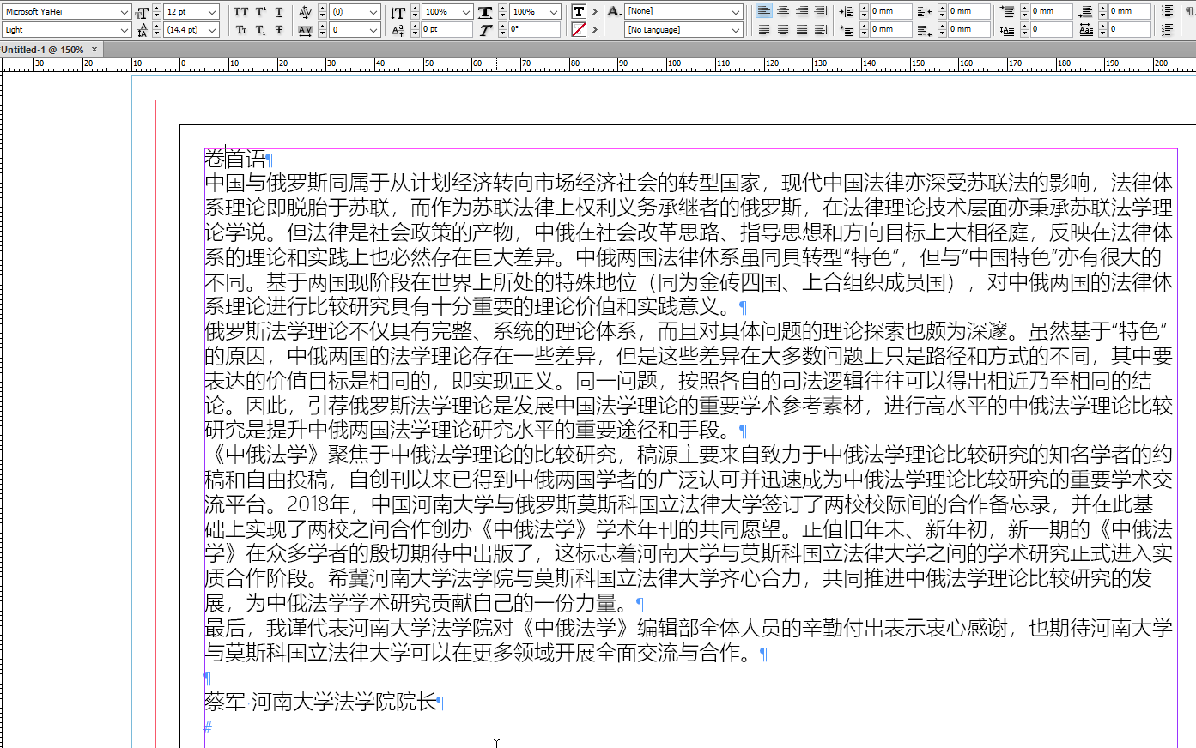Click the skew angle 0° field
1196x748 pixels.
(x=534, y=30)
